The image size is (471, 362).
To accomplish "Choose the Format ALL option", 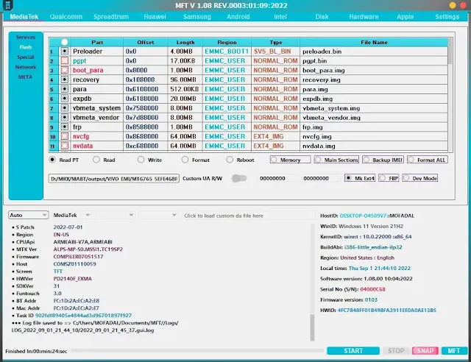I will click(x=428, y=160).
